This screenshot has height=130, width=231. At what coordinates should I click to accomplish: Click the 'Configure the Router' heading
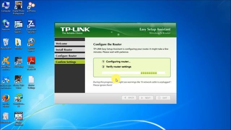click(108, 44)
